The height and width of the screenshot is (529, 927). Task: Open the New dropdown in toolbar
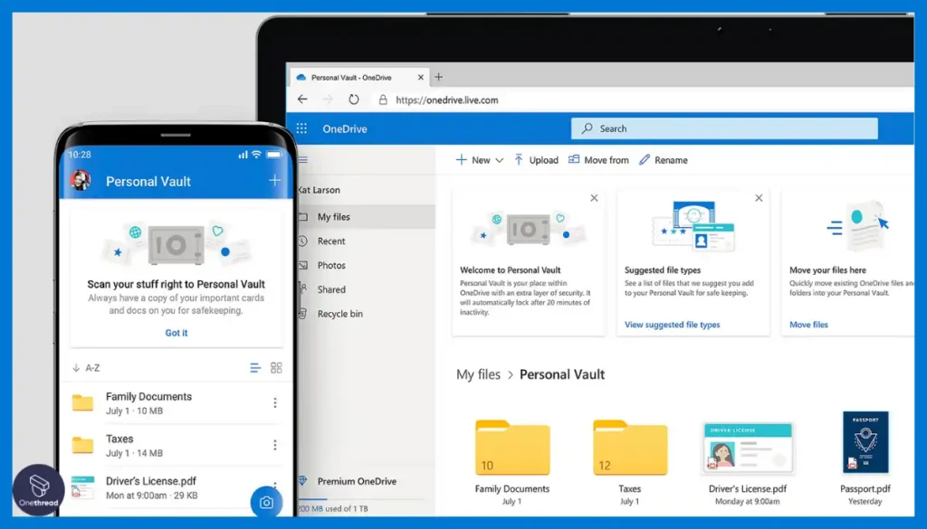click(480, 160)
